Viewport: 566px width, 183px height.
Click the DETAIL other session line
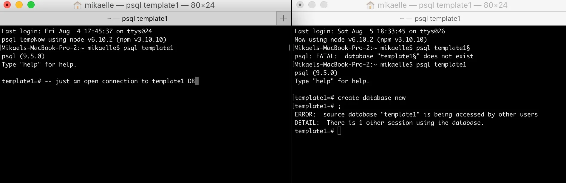click(x=389, y=123)
